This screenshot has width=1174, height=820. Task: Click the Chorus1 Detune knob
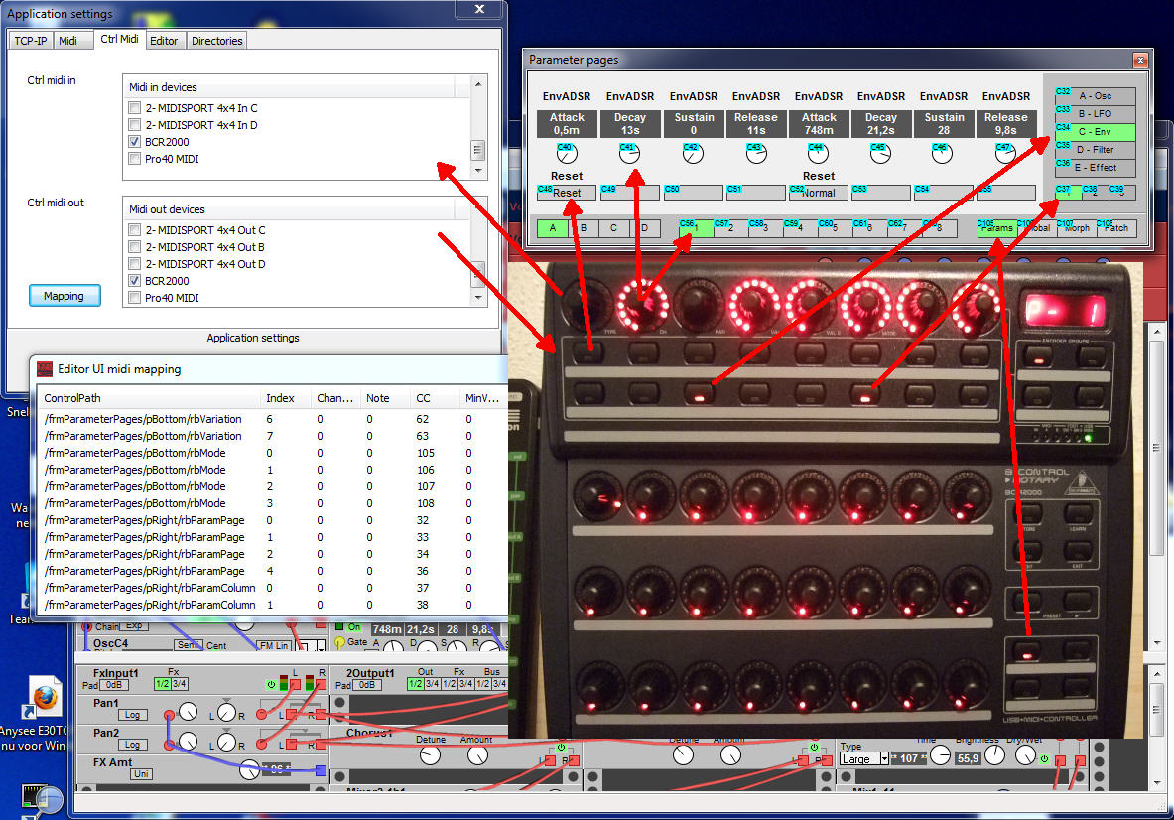430,755
